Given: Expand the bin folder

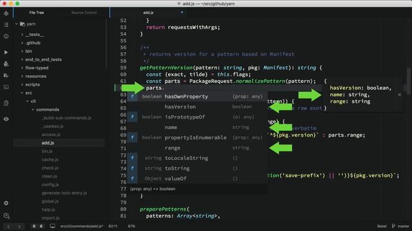Looking at the screenshot, I should click(x=22, y=51).
